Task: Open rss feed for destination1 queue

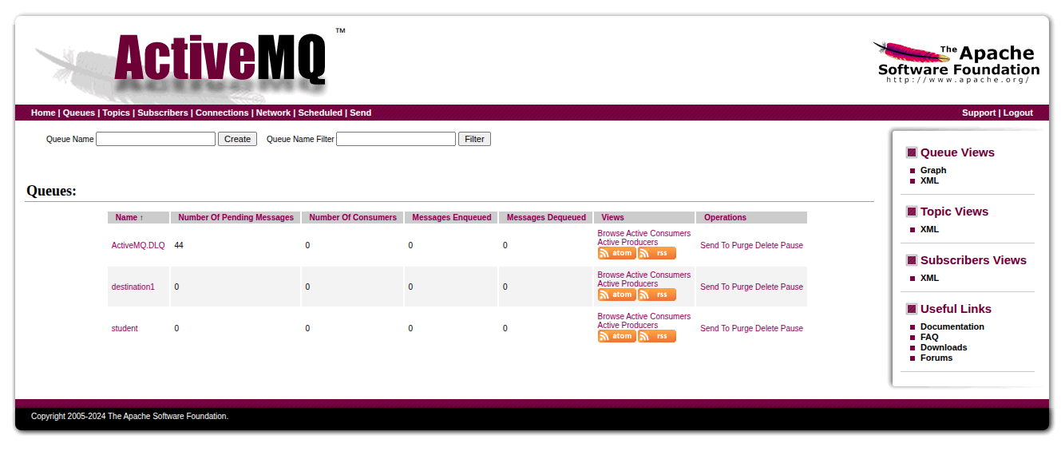Action: (x=657, y=295)
